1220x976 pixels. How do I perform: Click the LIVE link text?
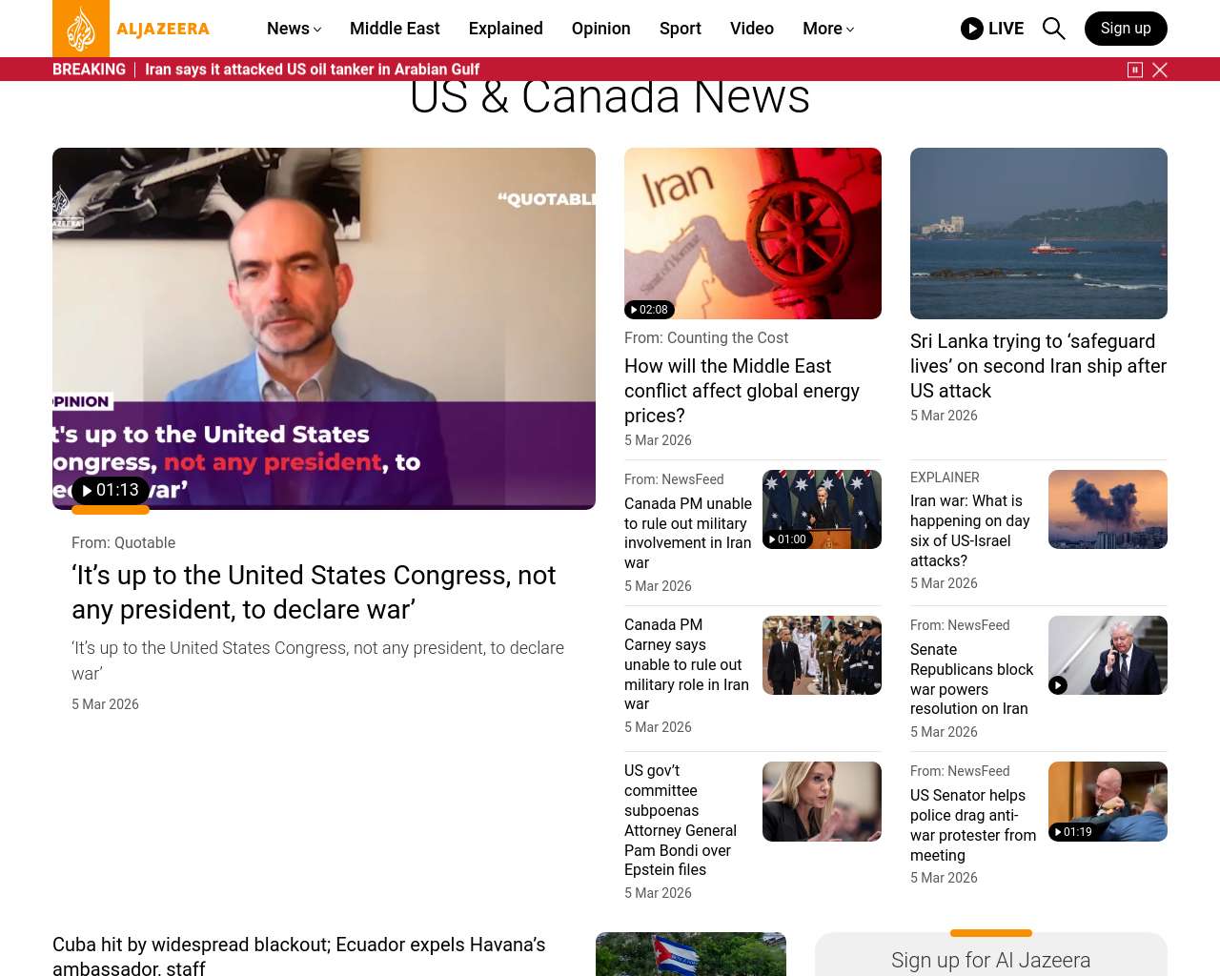[x=1006, y=29]
